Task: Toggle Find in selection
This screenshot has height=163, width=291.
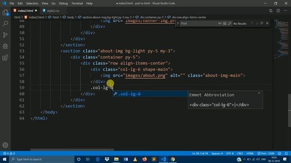Action: (262, 23)
